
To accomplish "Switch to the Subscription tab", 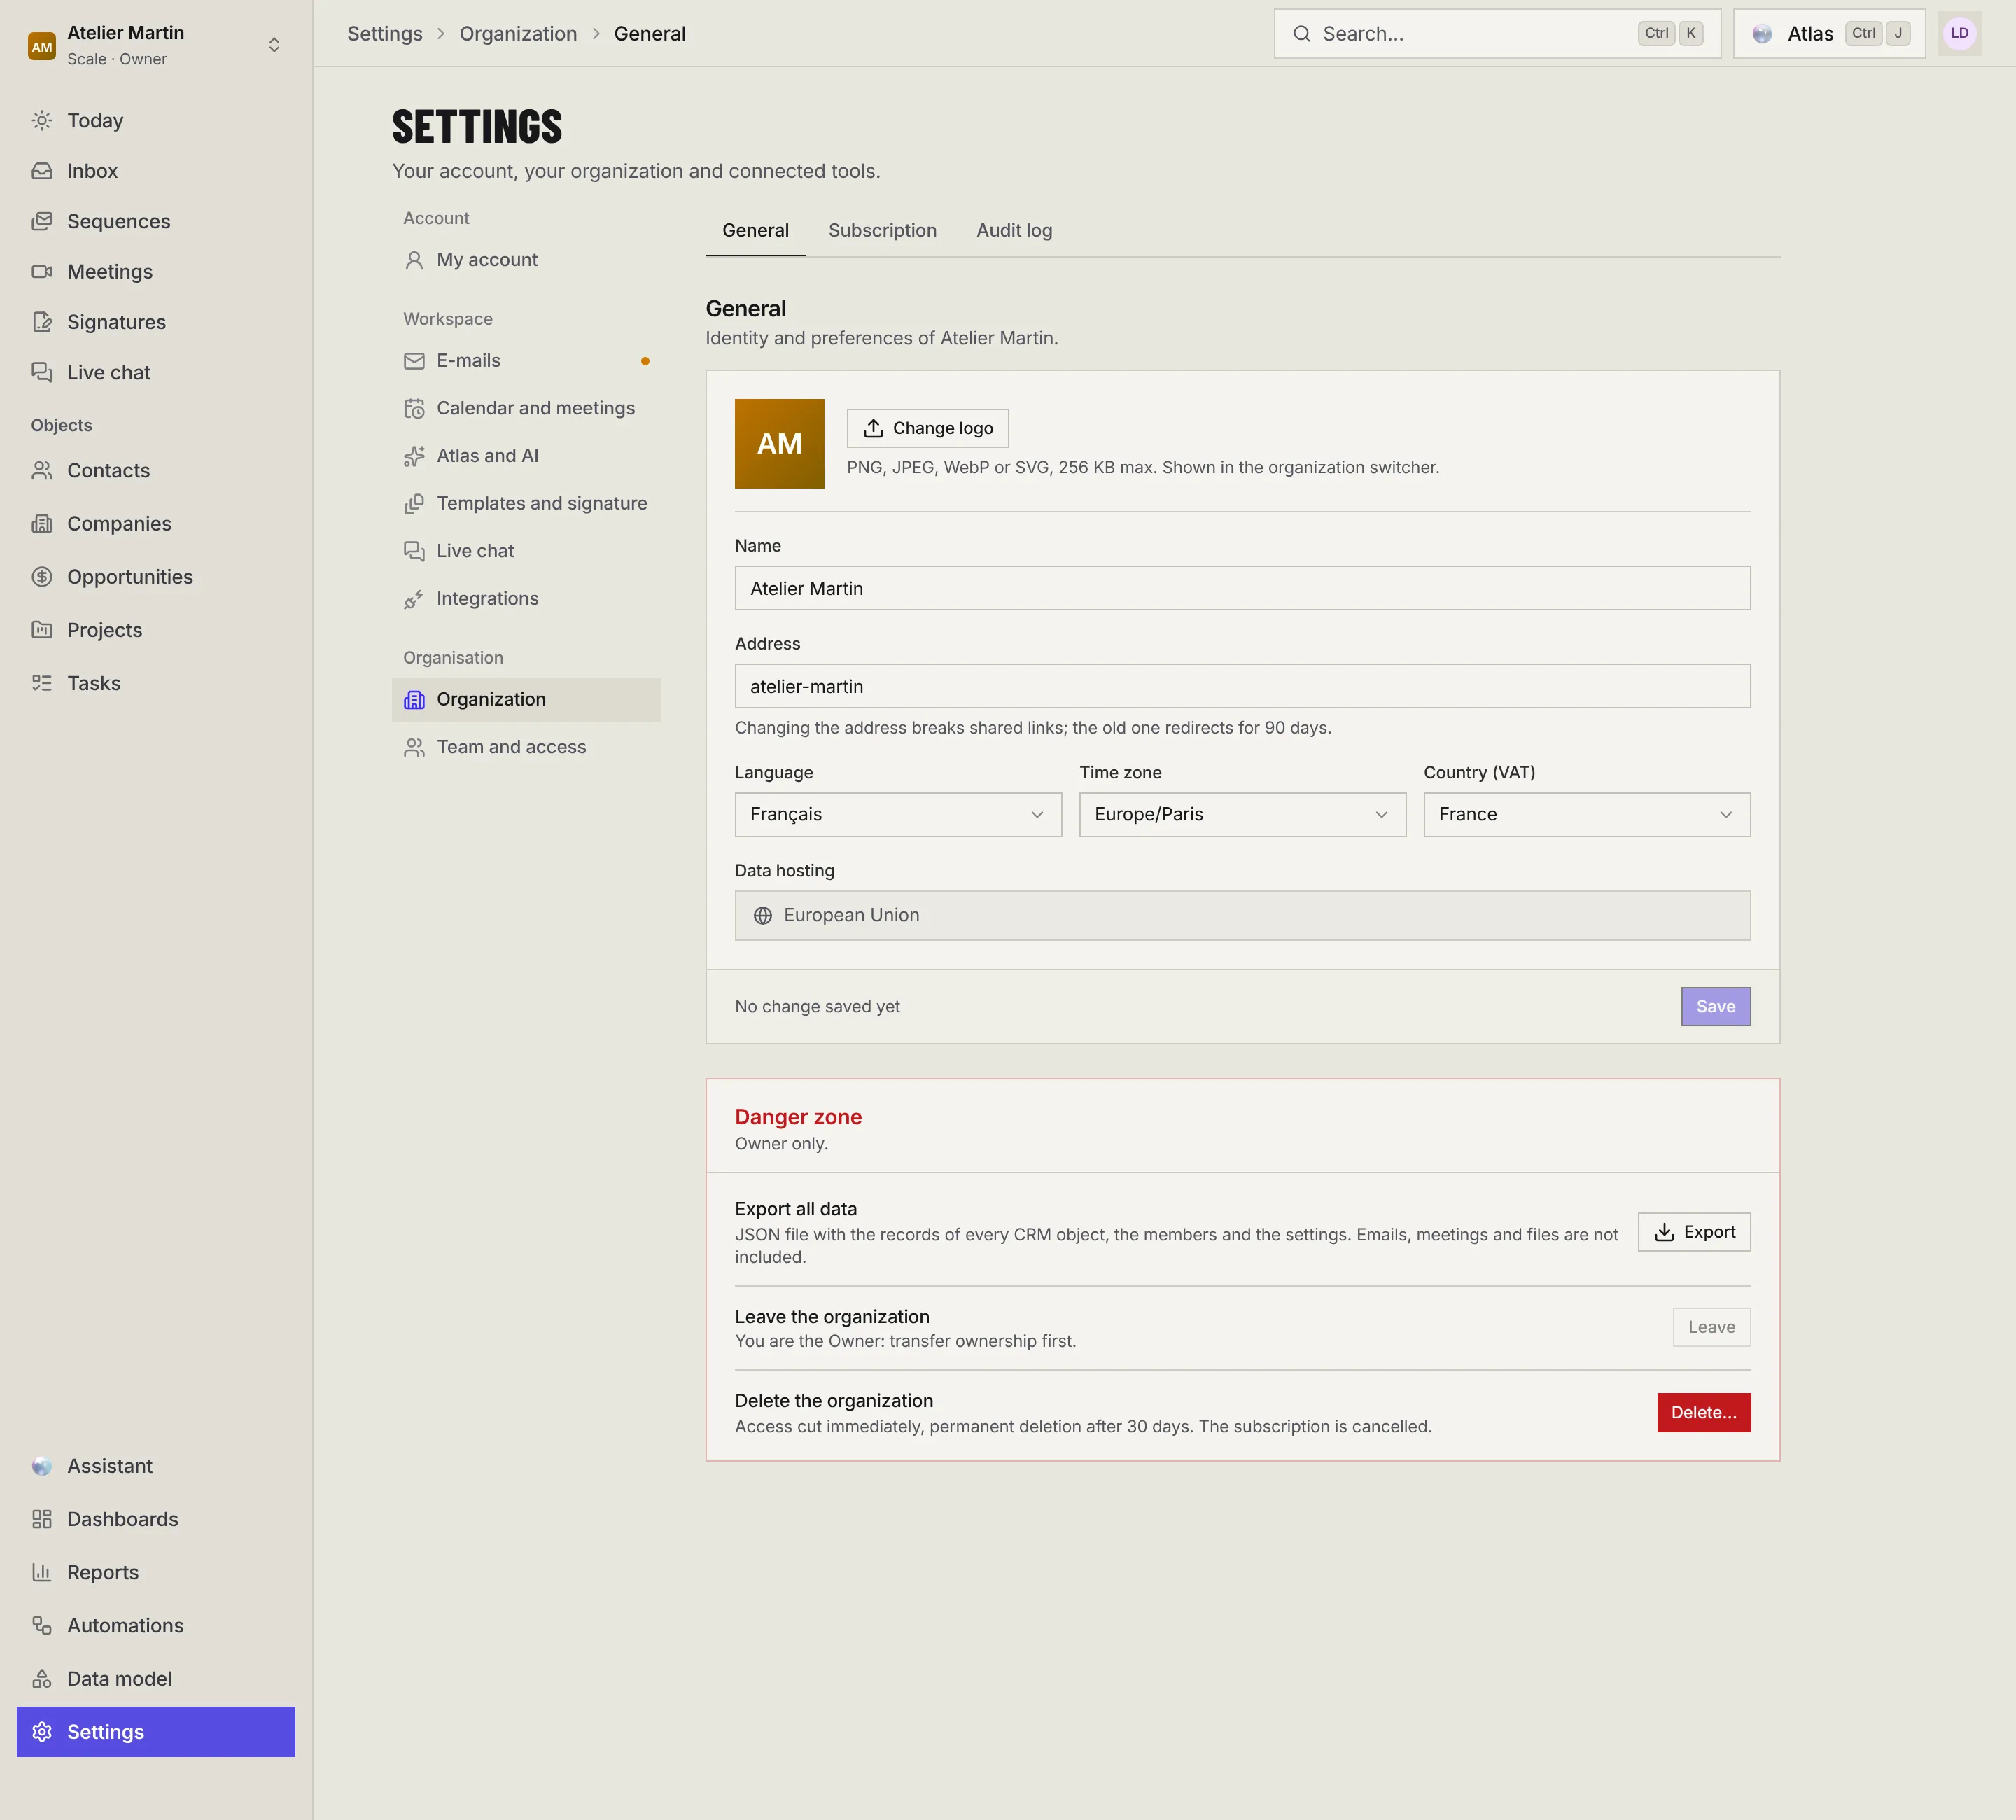I will [x=882, y=230].
